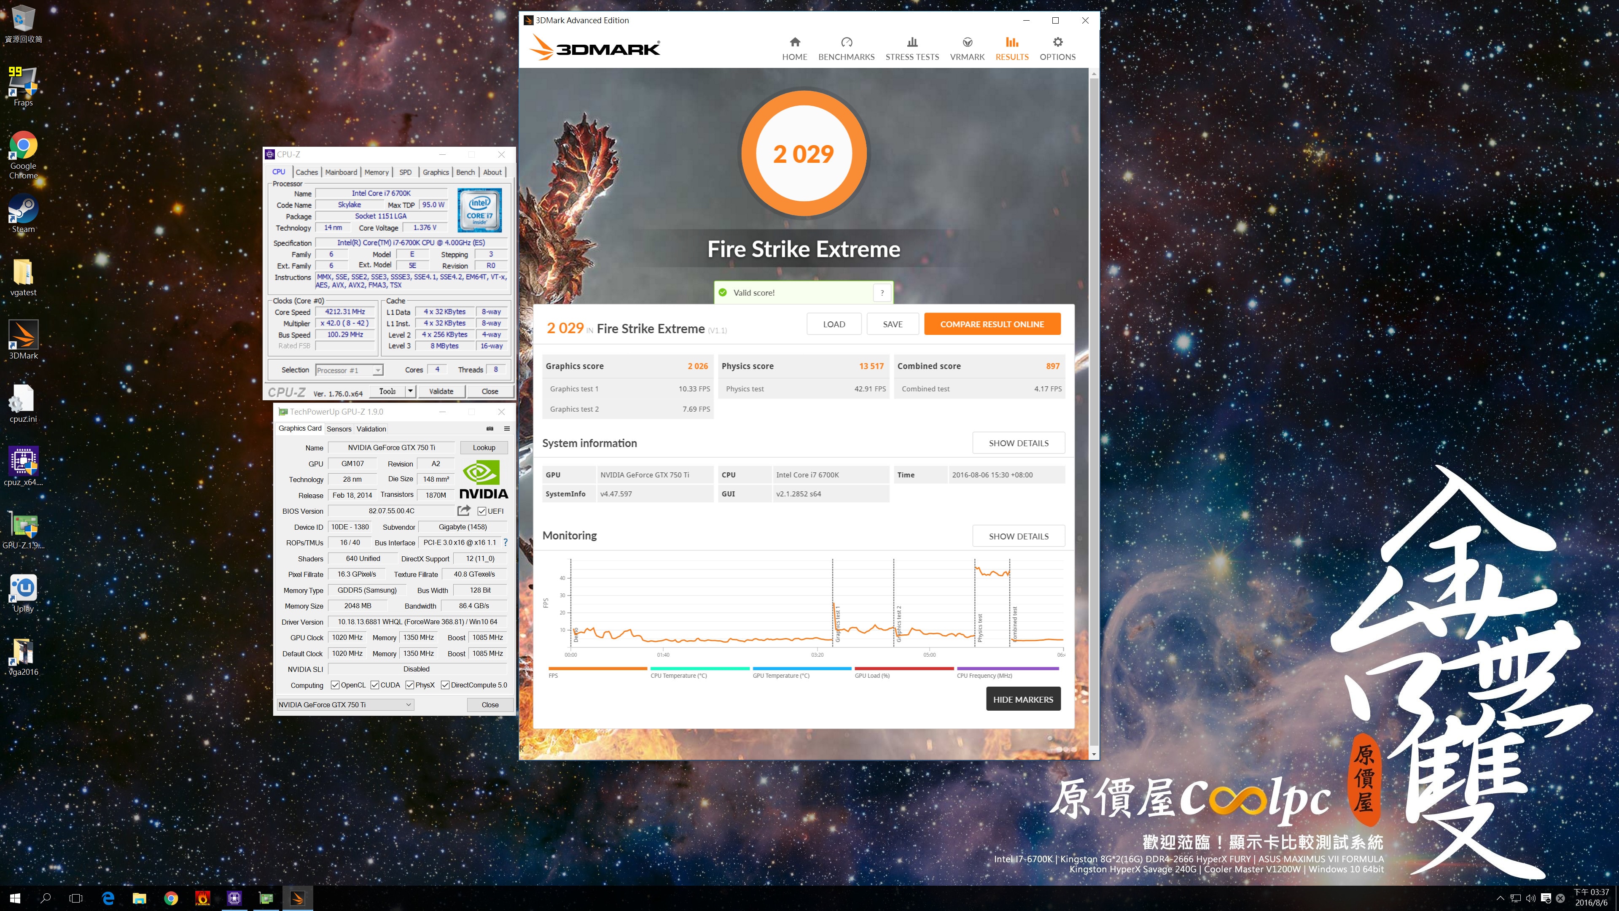Viewport: 1619px width, 911px height.
Task: Open BENCHMARKS section in 3DMark
Action: pyautogui.click(x=846, y=49)
